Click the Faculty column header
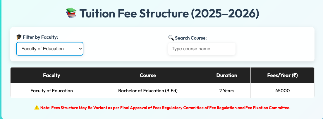Screen dimensions: 323x119 tap(51, 75)
